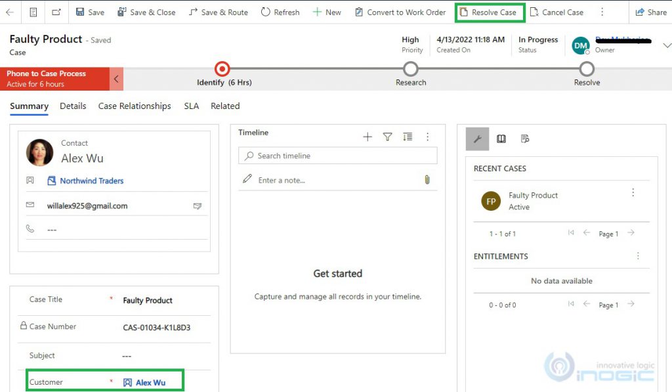This screenshot has width=672, height=392.
Task: Add a new timeline record using the plus icon
Action: (367, 137)
